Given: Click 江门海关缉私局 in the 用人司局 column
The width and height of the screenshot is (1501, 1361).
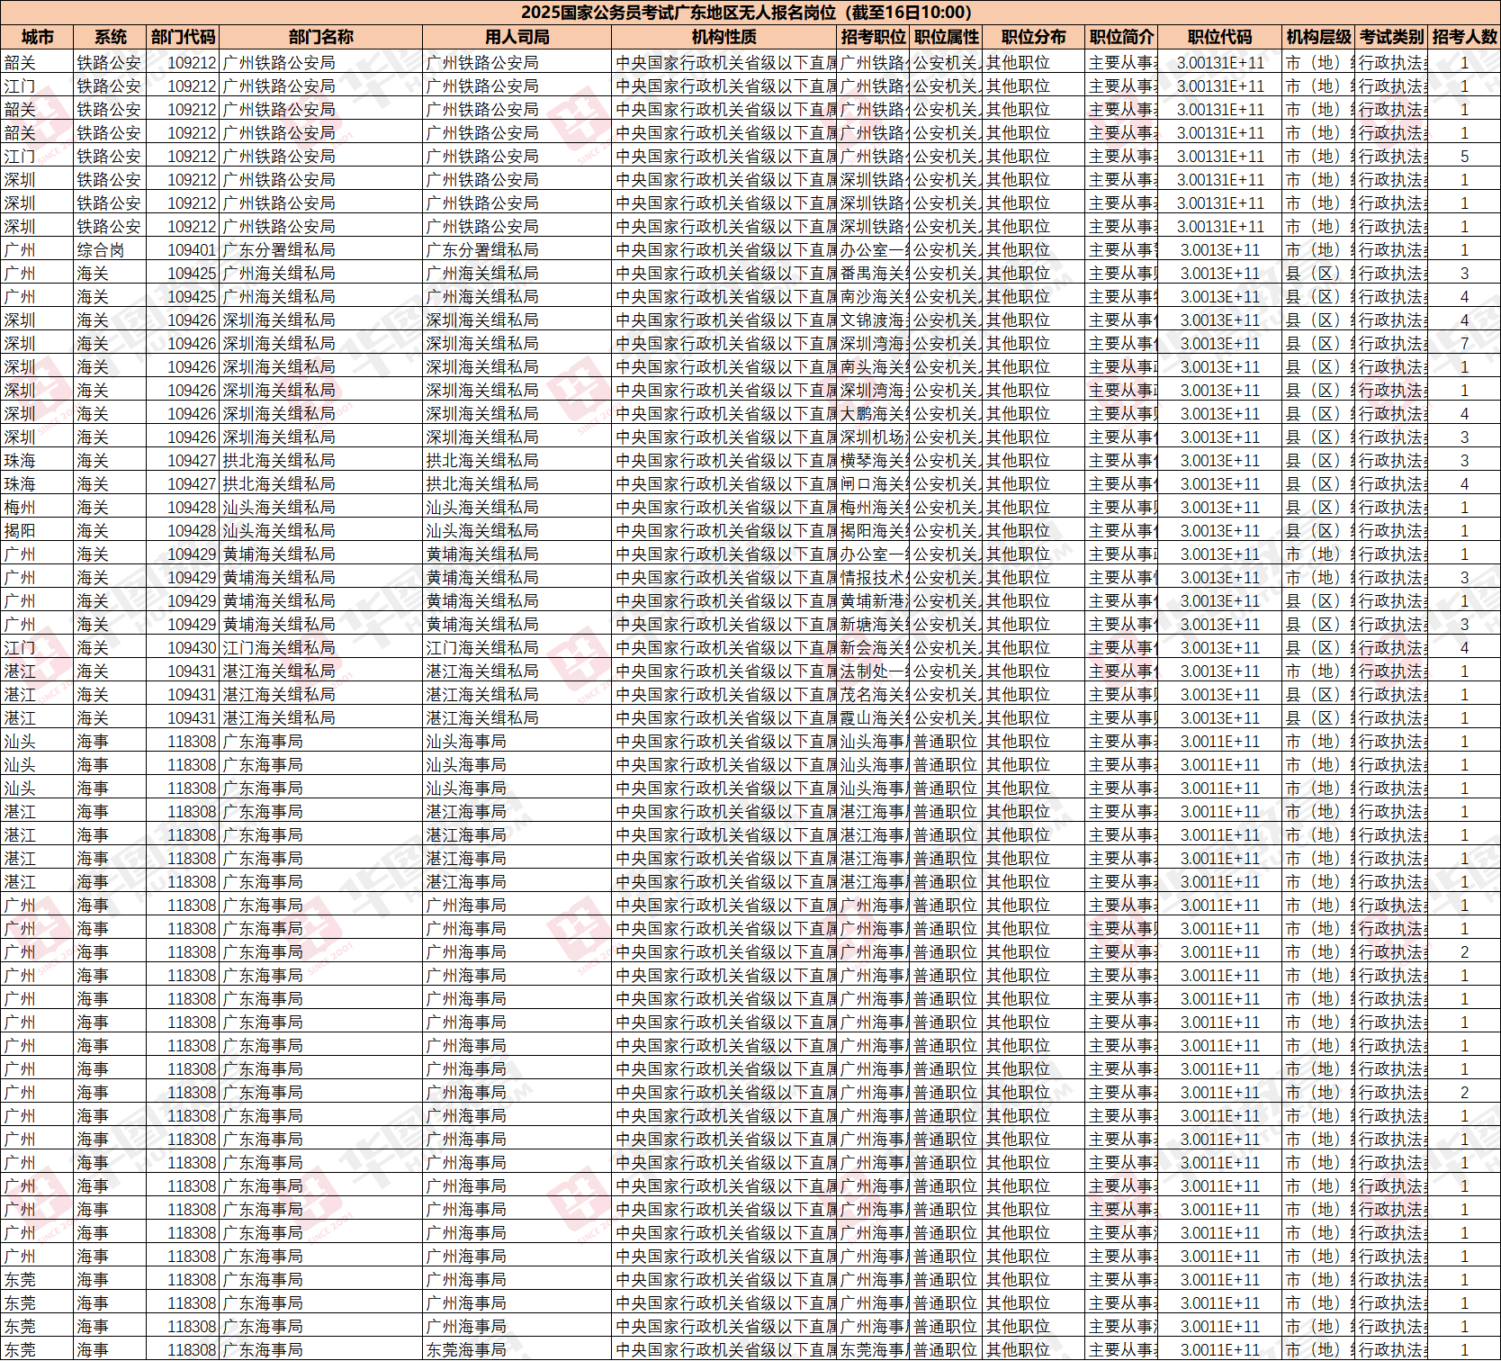Looking at the screenshot, I should click(517, 648).
